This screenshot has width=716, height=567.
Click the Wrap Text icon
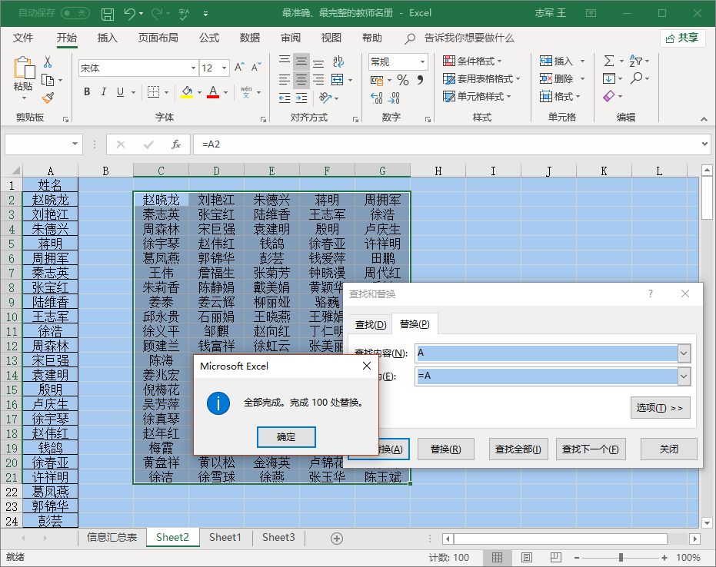click(x=338, y=61)
